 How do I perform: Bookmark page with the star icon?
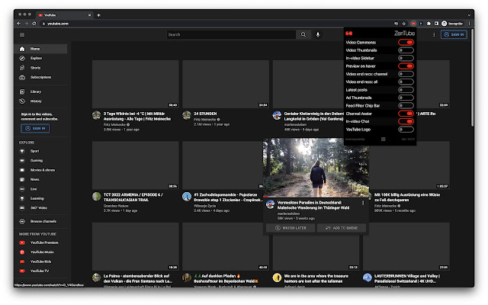pyautogui.click(x=404, y=24)
